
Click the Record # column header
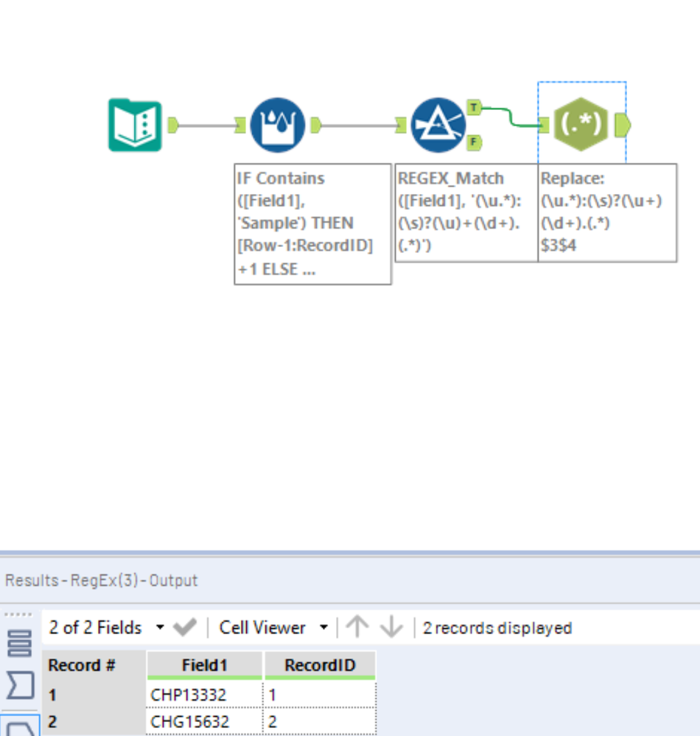94,665
